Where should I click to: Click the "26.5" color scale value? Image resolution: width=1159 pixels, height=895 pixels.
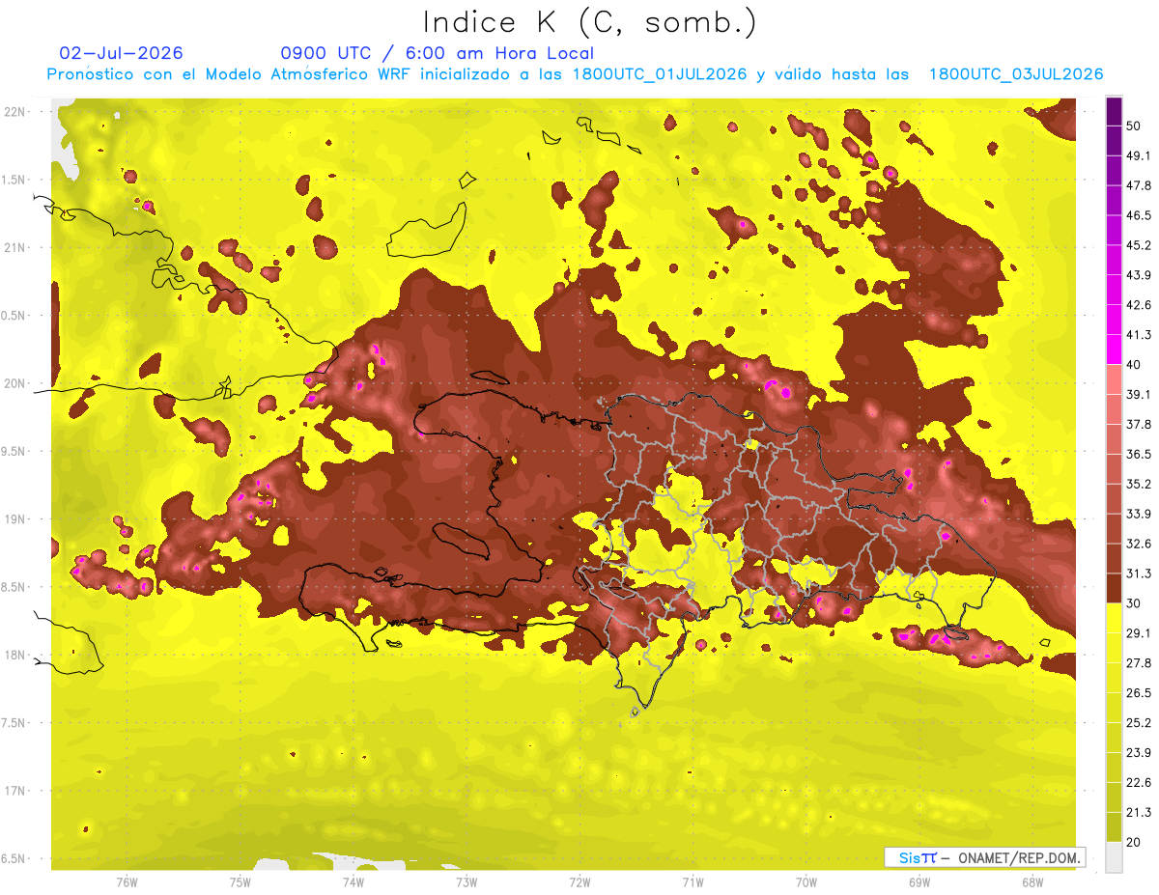pos(1139,693)
